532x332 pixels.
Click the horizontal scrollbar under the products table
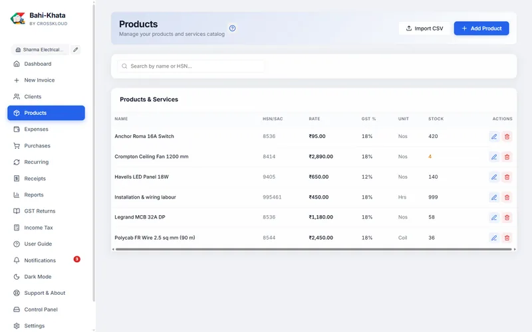(313, 250)
